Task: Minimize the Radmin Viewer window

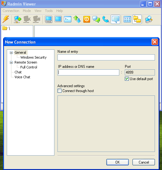Action: 143,4
